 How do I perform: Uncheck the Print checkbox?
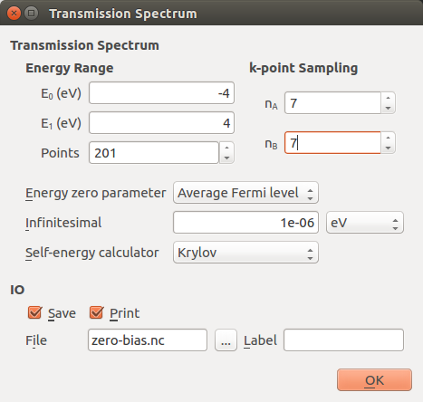(97, 312)
